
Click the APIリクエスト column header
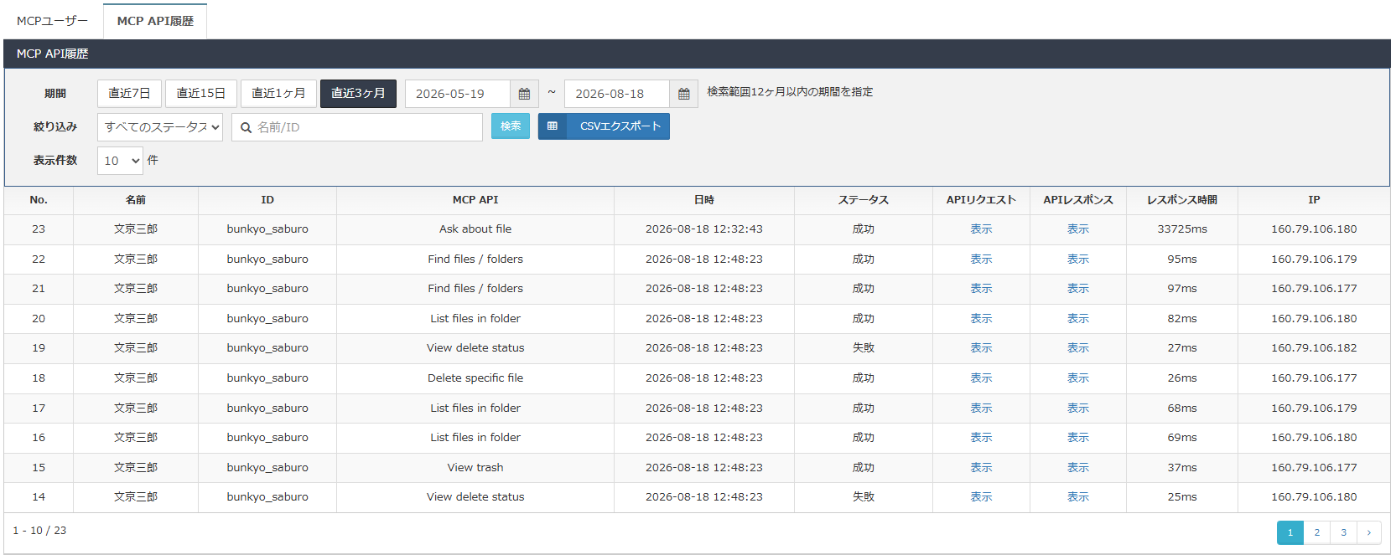tap(981, 200)
